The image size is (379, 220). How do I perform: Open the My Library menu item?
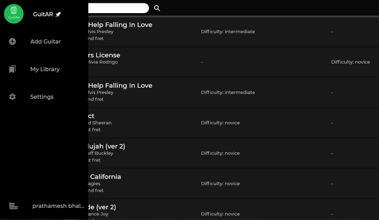click(x=44, y=69)
